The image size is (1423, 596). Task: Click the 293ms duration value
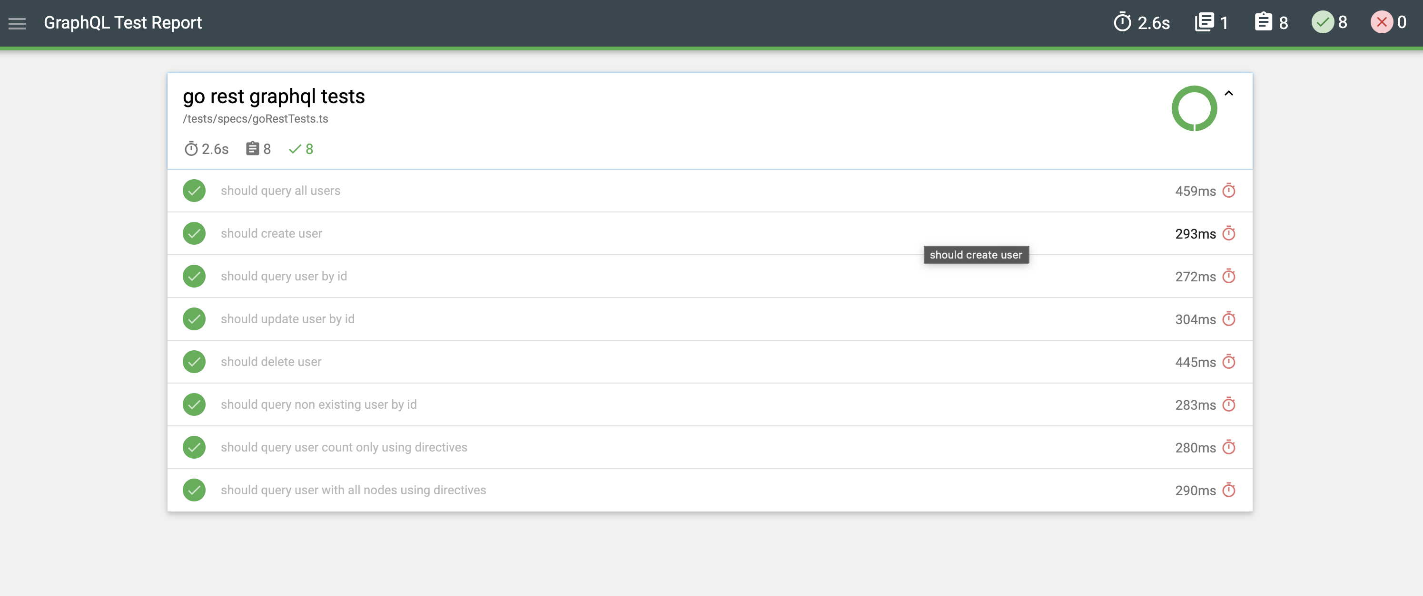click(x=1196, y=234)
